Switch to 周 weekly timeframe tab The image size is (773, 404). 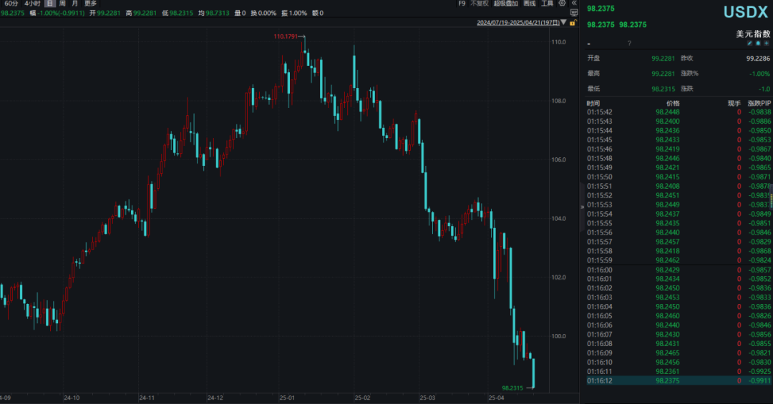pos(62,4)
